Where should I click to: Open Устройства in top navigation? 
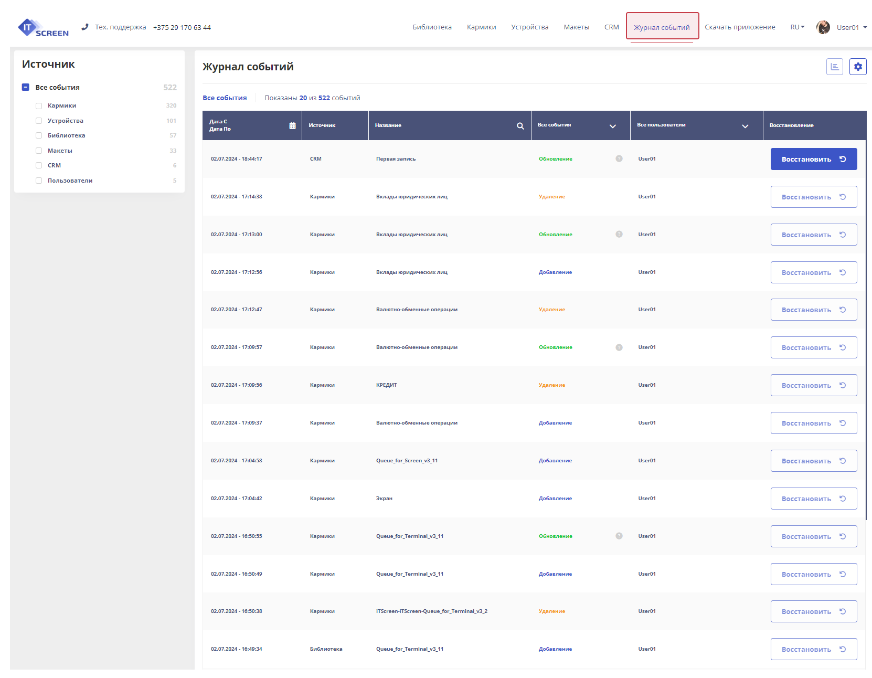tap(529, 27)
